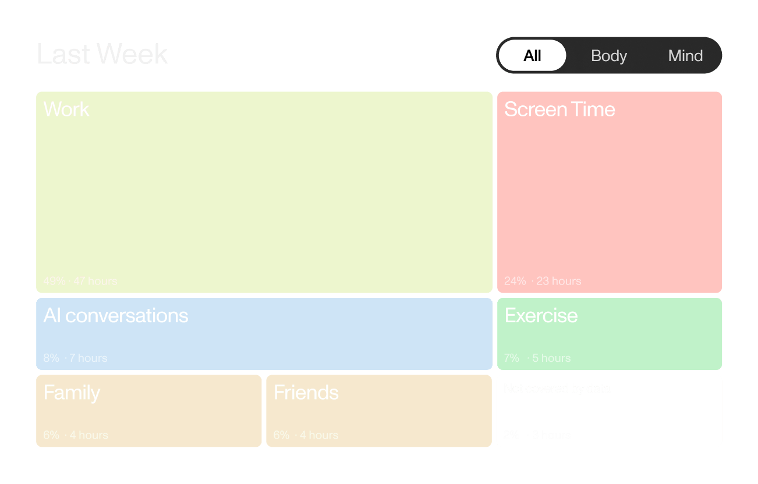
Task: Open the Friends tile title
Action: pos(306,393)
